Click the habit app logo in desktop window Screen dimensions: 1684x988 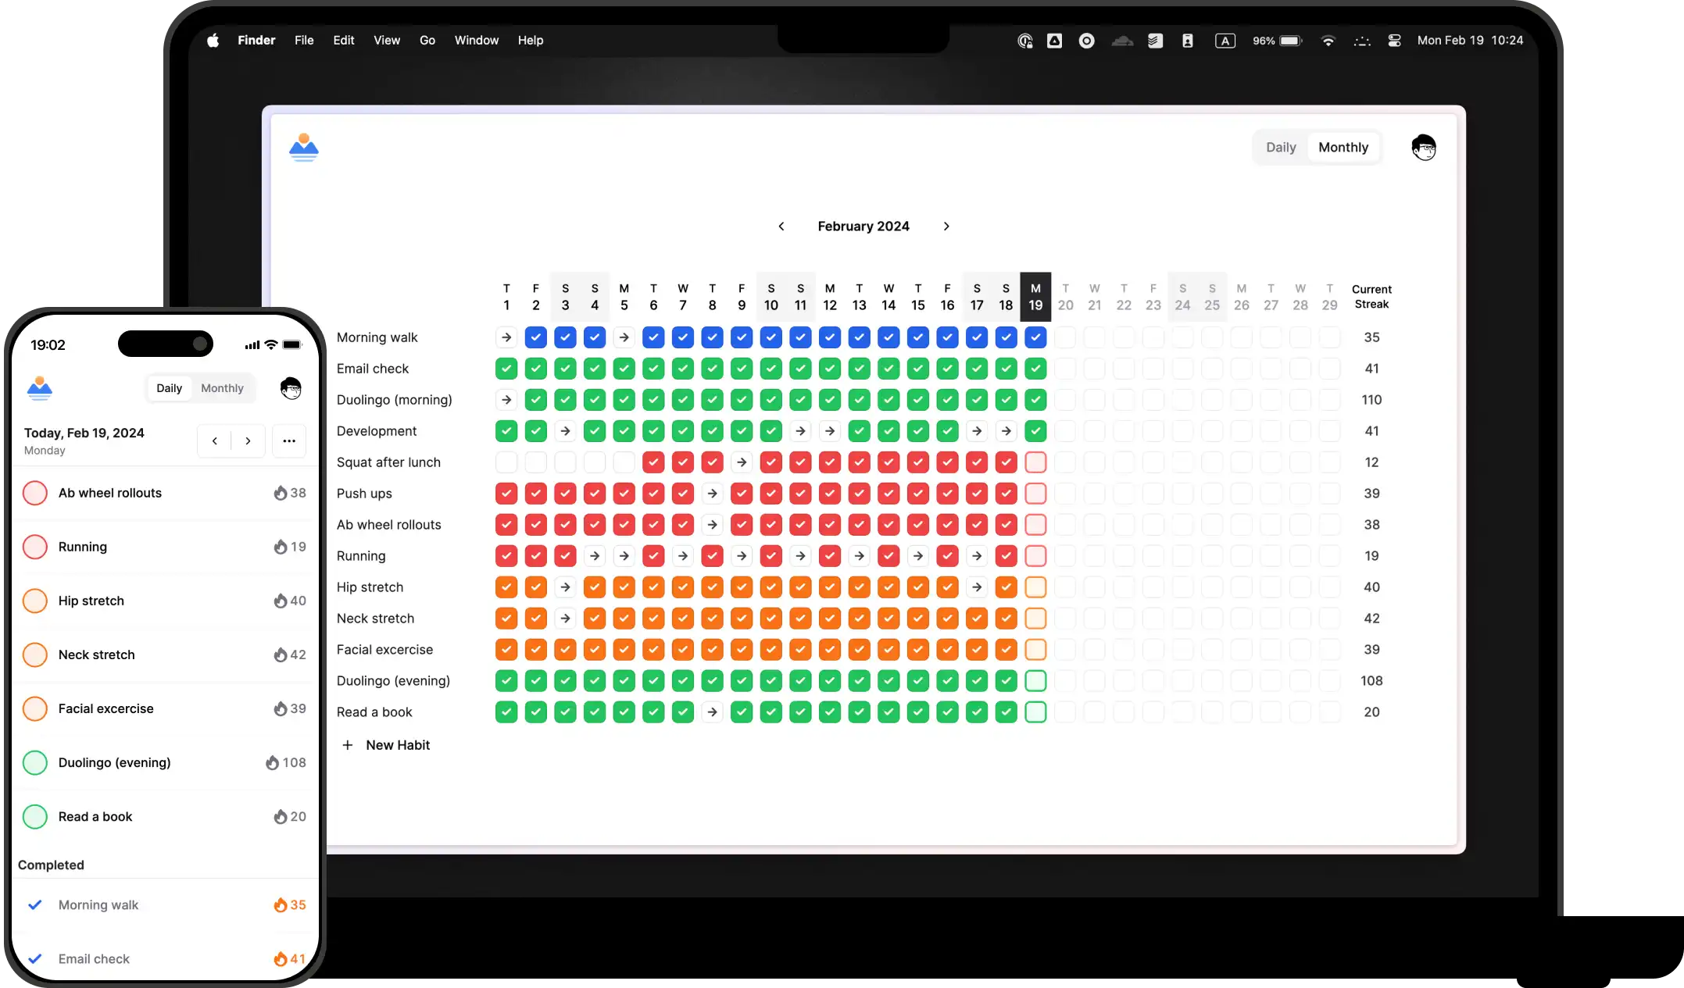tap(304, 147)
